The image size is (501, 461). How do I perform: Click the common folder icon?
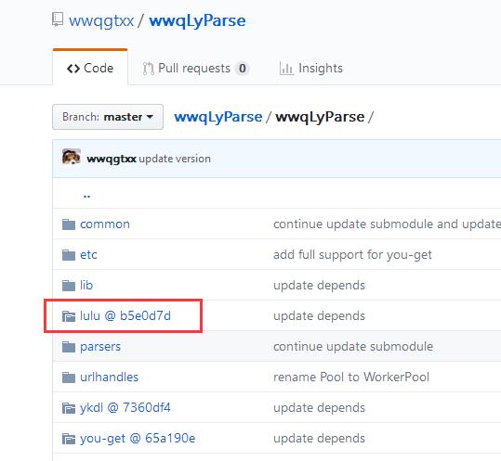(69, 224)
